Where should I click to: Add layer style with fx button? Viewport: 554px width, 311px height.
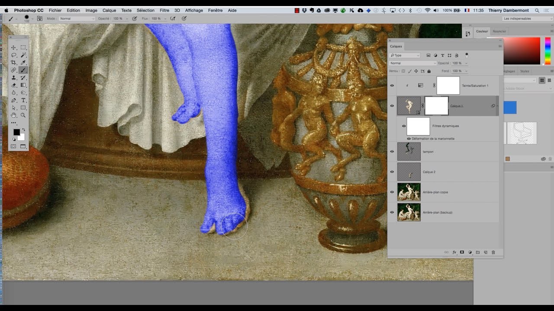coord(454,252)
